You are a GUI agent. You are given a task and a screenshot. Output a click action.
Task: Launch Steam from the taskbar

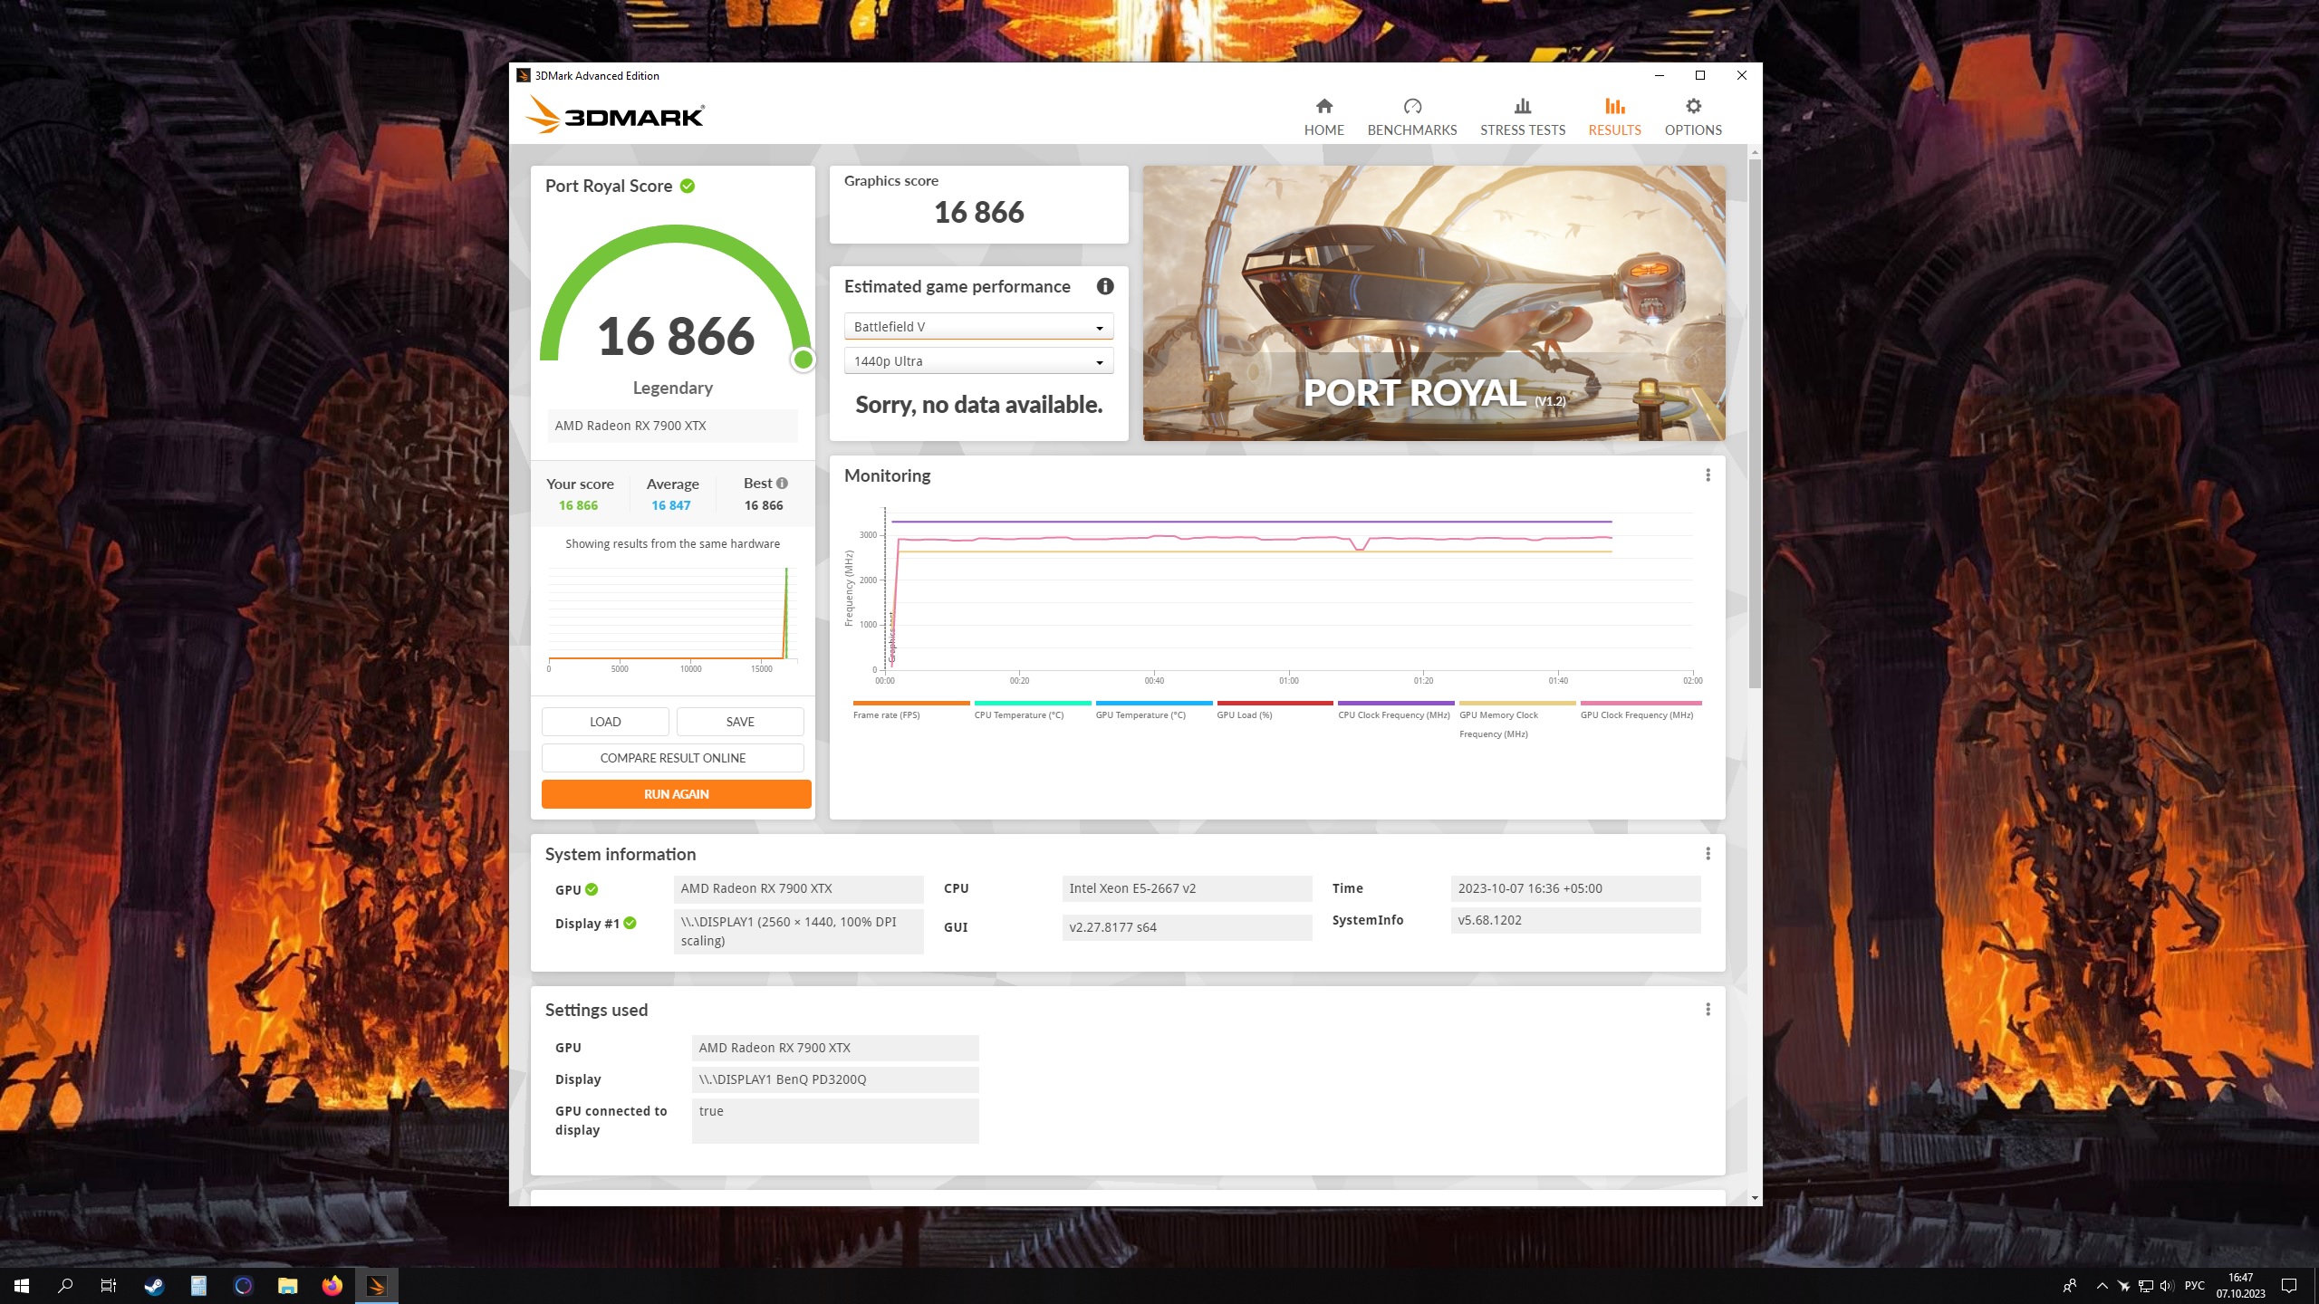pyautogui.click(x=154, y=1285)
